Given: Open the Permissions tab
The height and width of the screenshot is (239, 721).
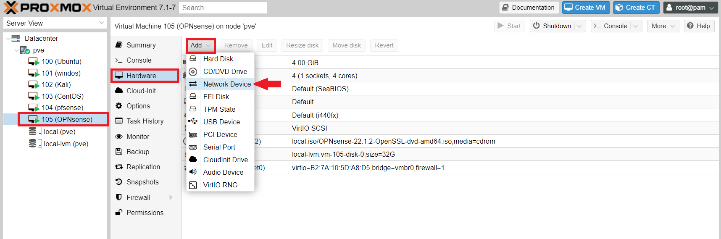Looking at the screenshot, I should point(145,213).
